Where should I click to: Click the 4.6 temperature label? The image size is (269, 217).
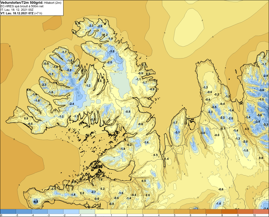[247, 129]
